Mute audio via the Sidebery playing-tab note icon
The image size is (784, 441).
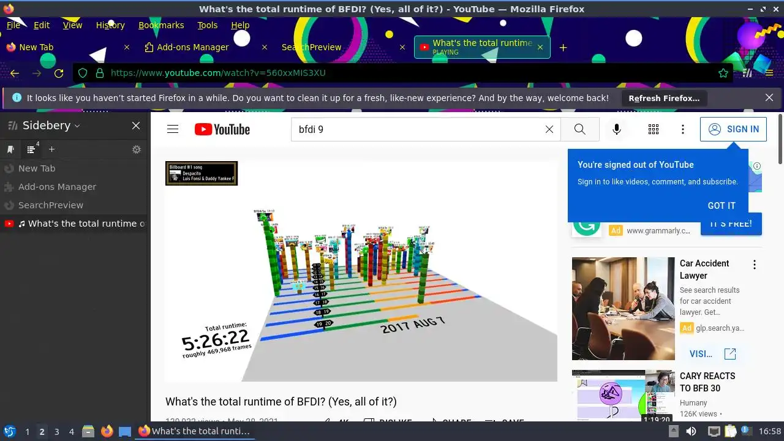(22, 224)
